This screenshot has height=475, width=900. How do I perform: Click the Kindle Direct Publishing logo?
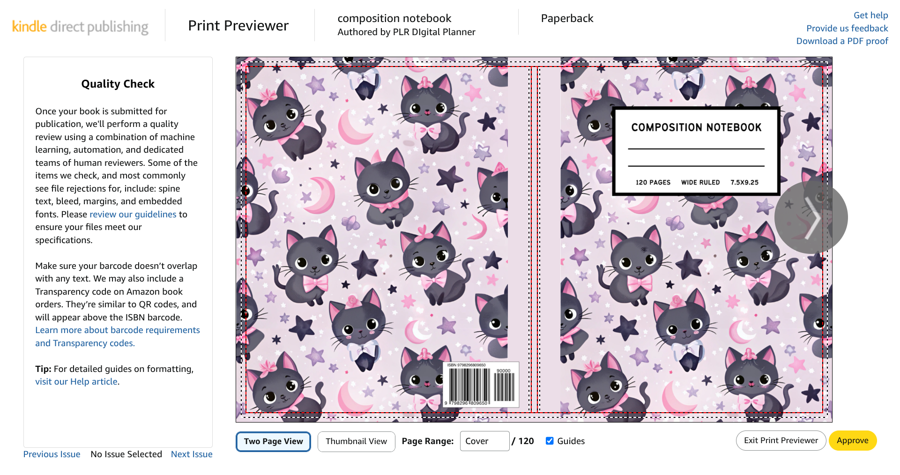click(x=80, y=27)
